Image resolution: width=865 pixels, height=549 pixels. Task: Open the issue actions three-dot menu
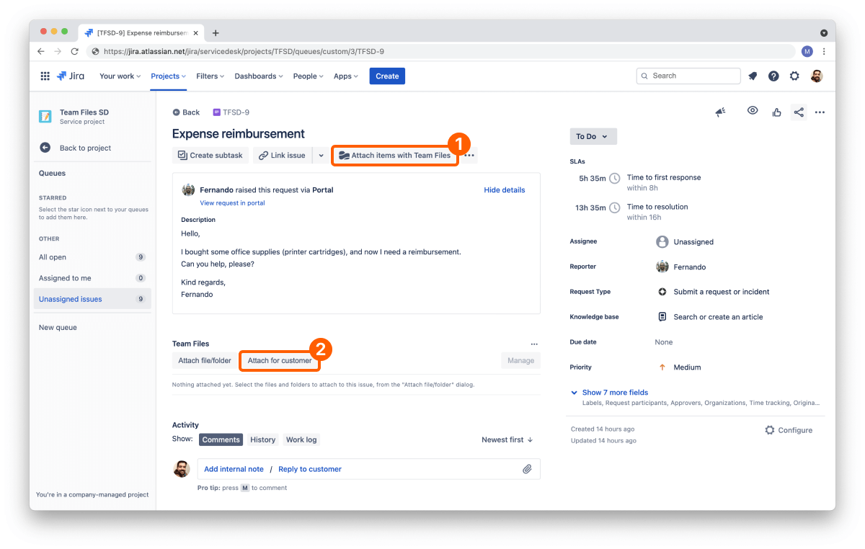(x=820, y=112)
